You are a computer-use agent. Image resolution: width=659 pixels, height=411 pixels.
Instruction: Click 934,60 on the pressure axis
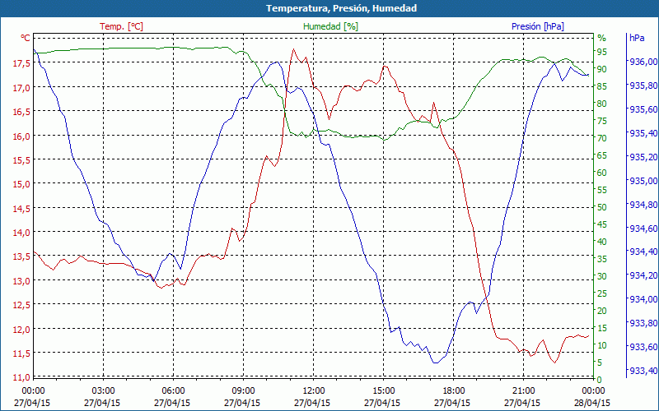tap(642, 229)
